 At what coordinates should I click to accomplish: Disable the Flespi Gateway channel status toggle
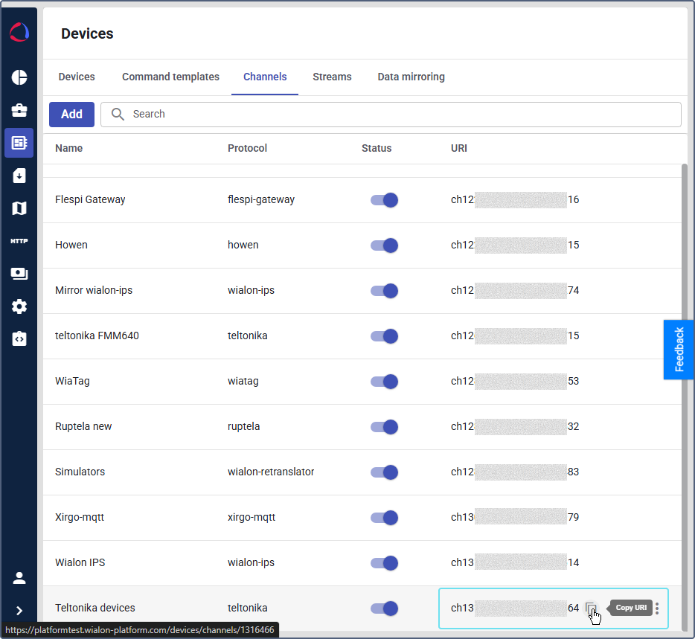385,199
